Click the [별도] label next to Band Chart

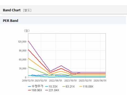tap(27, 10)
